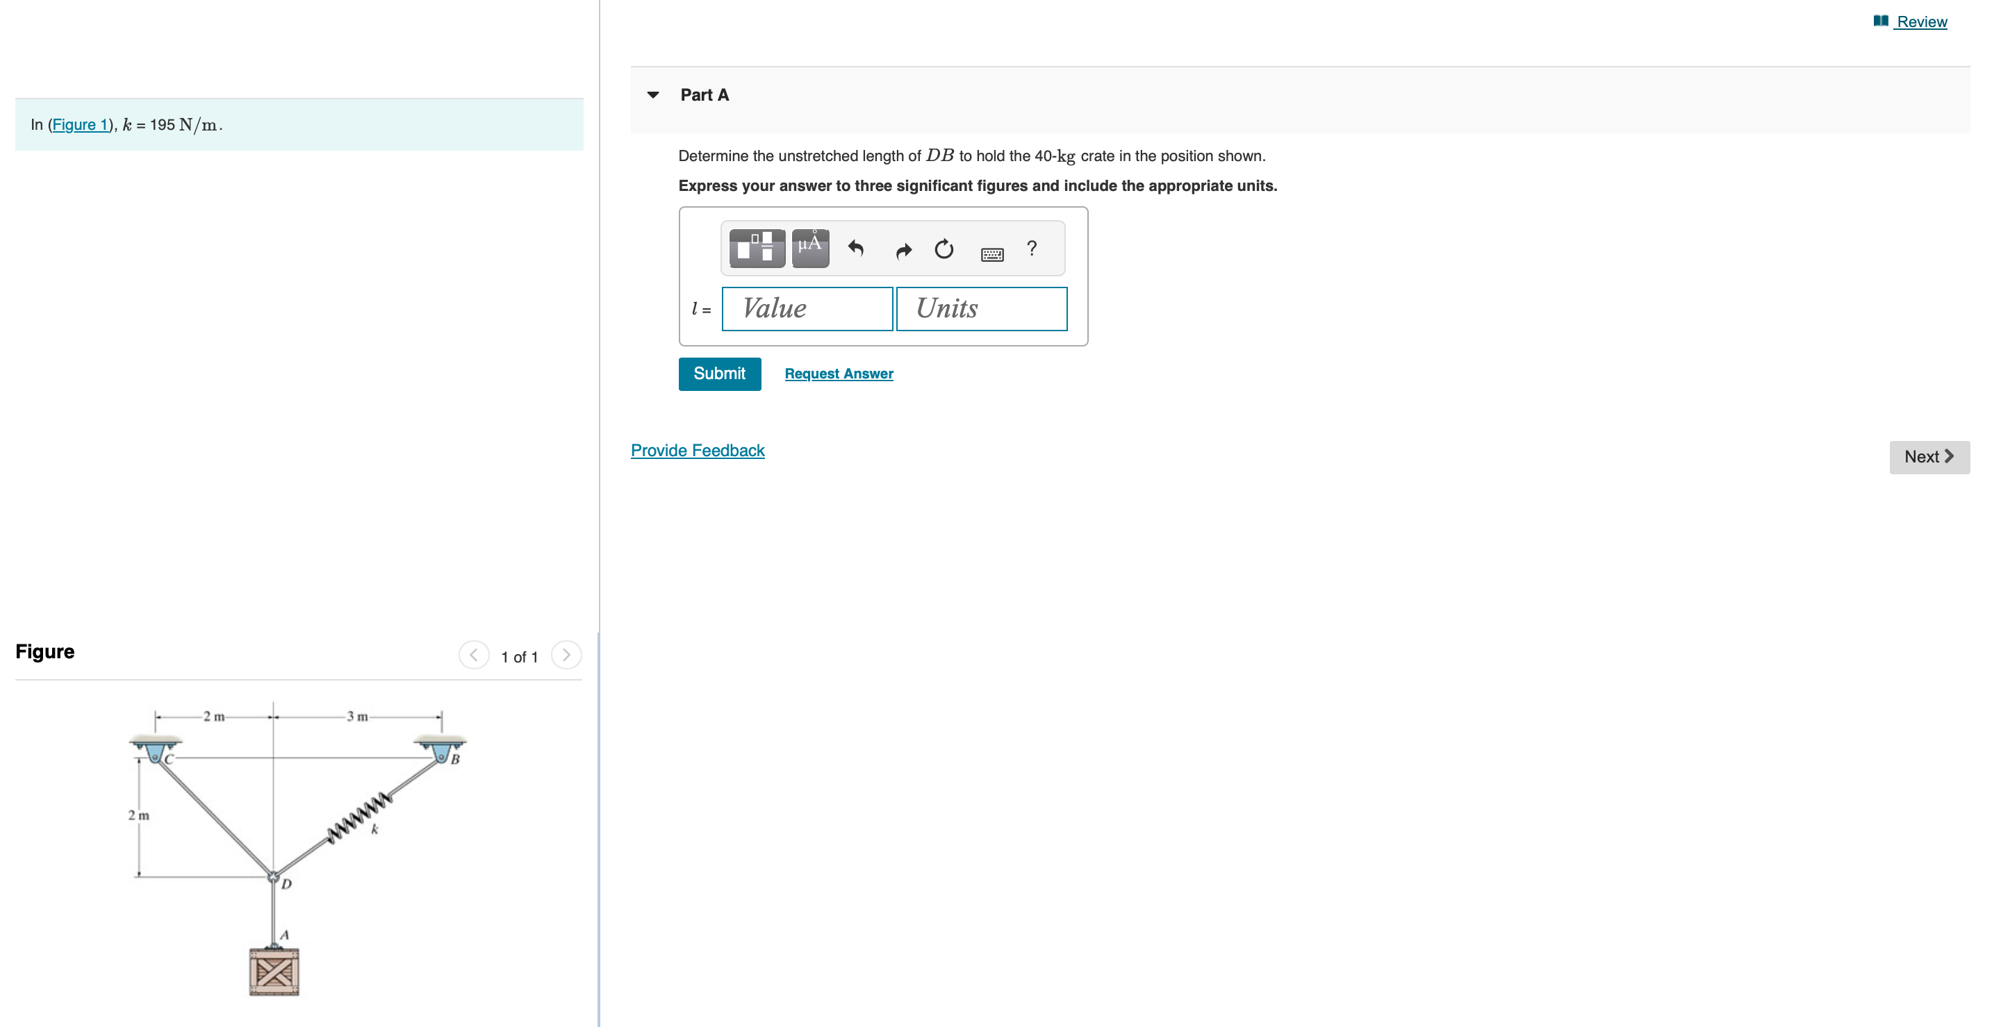
Task: Click inside the Units input field
Action: pyautogui.click(x=980, y=308)
